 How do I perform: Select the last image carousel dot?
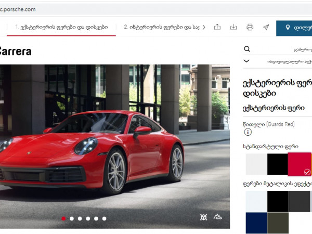click(104, 218)
